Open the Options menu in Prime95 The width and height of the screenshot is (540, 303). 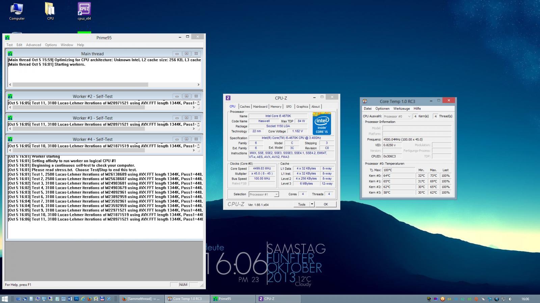point(51,45)
